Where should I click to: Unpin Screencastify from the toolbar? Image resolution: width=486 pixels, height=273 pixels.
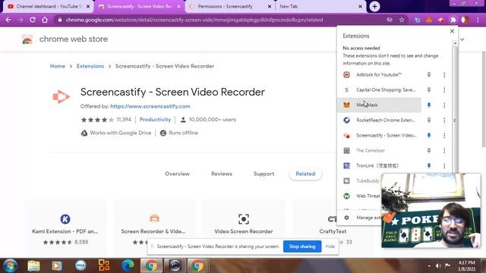pyautogui.click(x=429, y=135)
